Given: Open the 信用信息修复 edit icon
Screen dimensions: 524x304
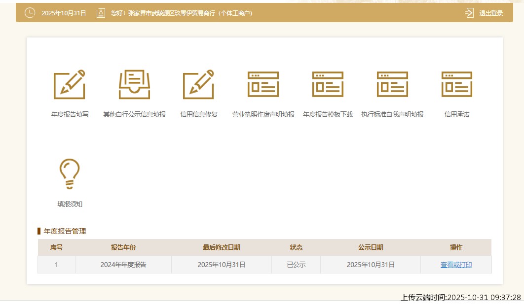Looking at the screenshot, I should pyautogui.click(x=199, y=84).
